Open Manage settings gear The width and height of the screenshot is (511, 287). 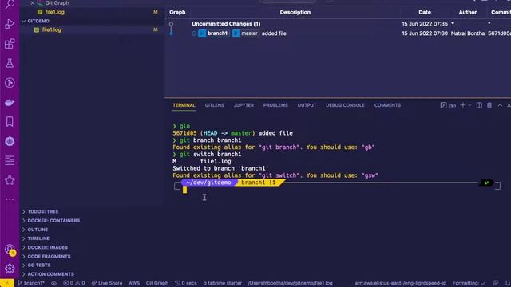coord(10,269)
